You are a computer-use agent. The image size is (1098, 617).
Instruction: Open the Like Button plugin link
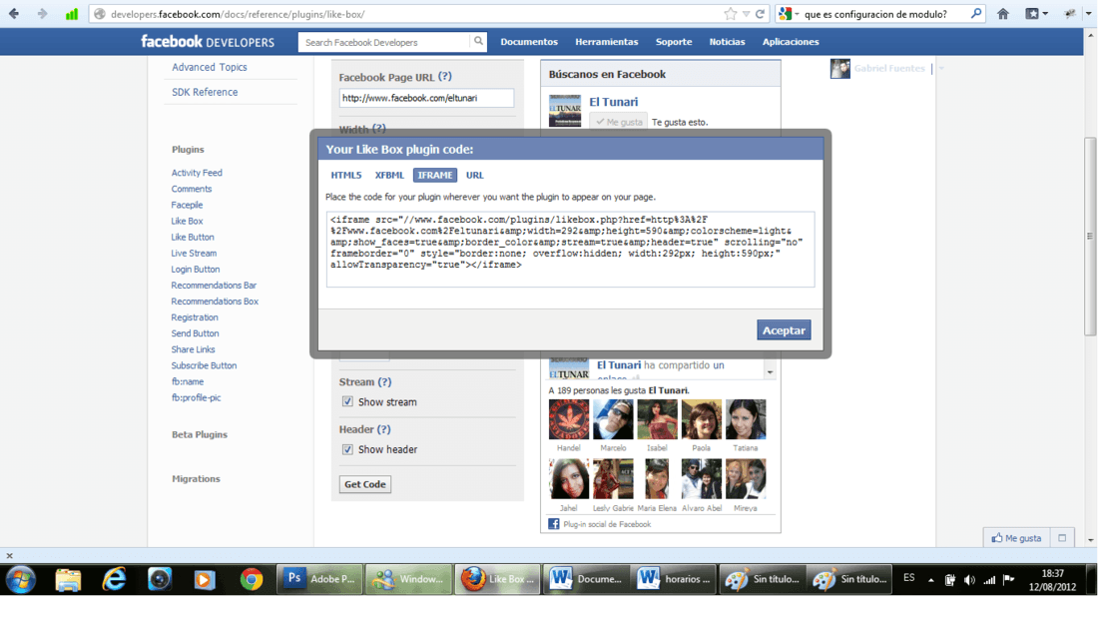193,237
